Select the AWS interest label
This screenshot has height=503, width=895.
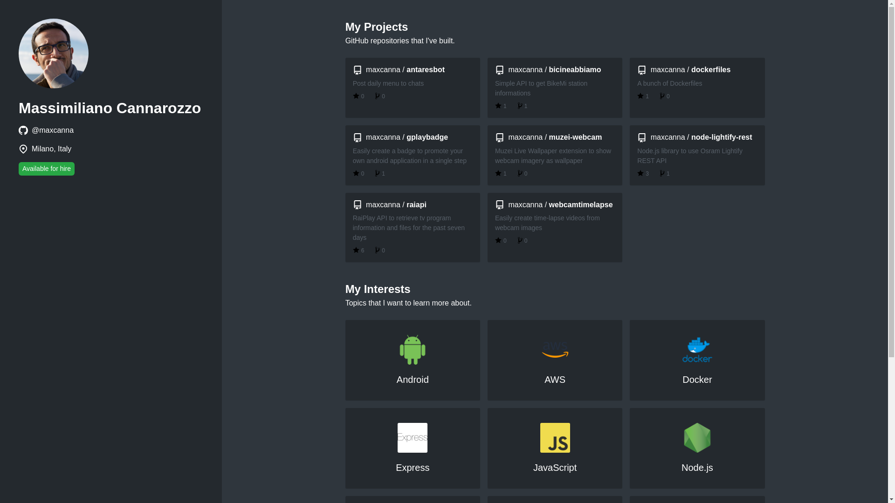[x=555, y=380]
